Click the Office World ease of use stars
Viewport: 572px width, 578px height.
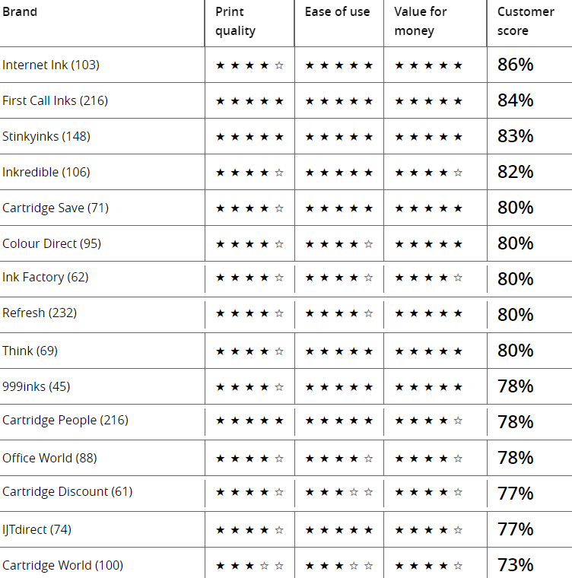coord(339,459)
